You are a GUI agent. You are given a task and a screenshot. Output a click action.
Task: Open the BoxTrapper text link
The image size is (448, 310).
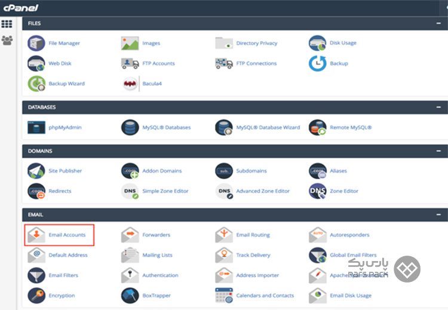pyautogui.click(x=157, y=296)
